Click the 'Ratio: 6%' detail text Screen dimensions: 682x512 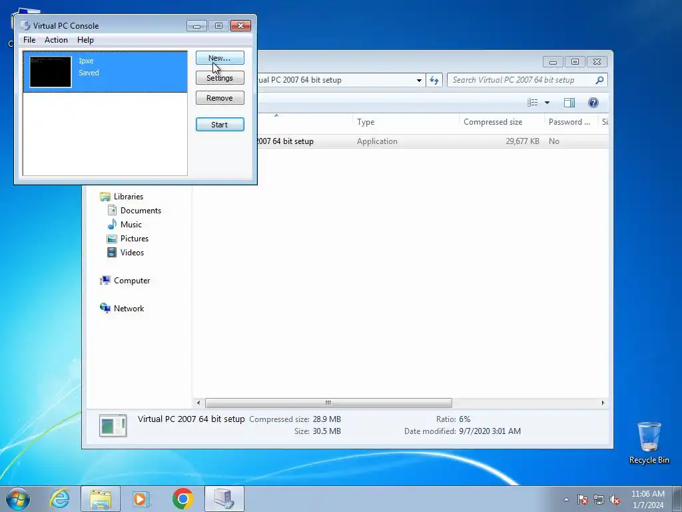point(453,419)
